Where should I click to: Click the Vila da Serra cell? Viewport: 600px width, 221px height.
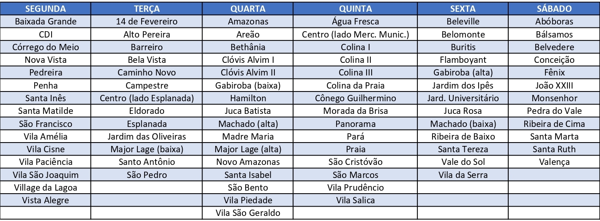[x=463, y=175]
